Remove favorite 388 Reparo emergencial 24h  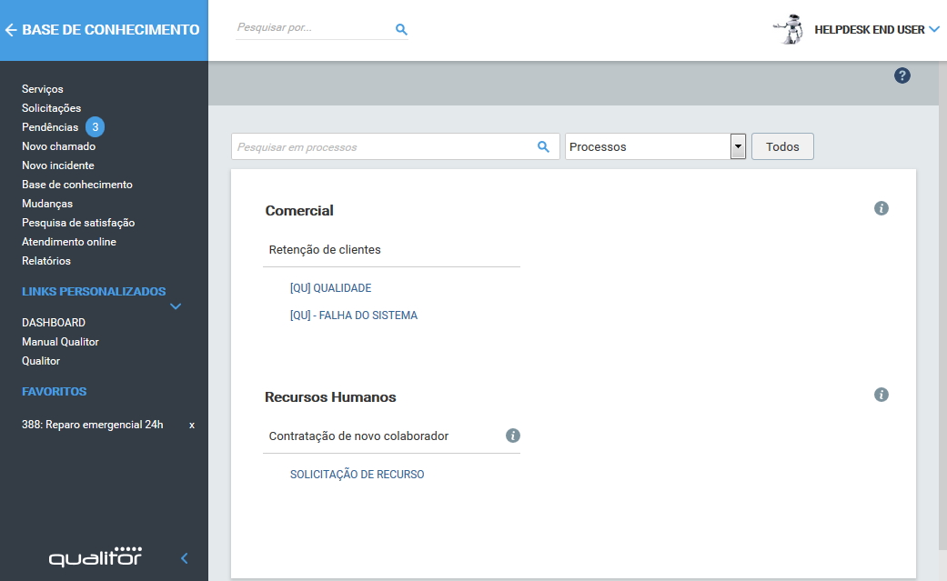pos(191,425)
